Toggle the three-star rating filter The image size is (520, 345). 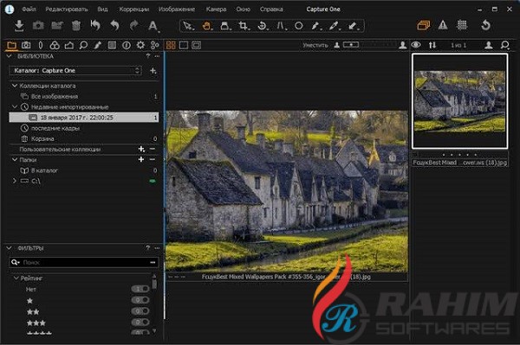click(x=140, y=323)
